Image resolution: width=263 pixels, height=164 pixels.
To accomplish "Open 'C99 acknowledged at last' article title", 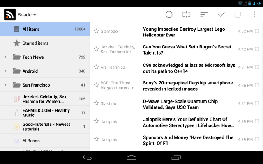I will [x=189, y=68].
